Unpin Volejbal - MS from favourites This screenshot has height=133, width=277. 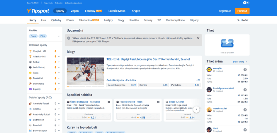[x=55, y=51]
